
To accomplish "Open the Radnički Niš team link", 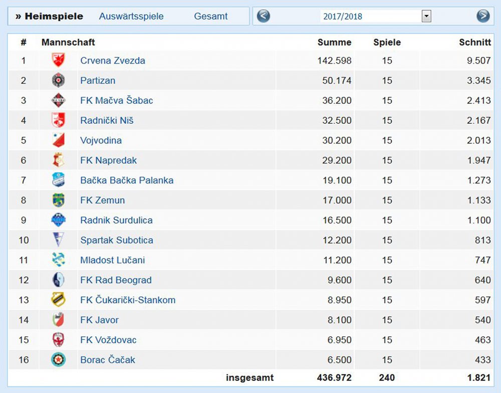I will [x=107, y=120].
